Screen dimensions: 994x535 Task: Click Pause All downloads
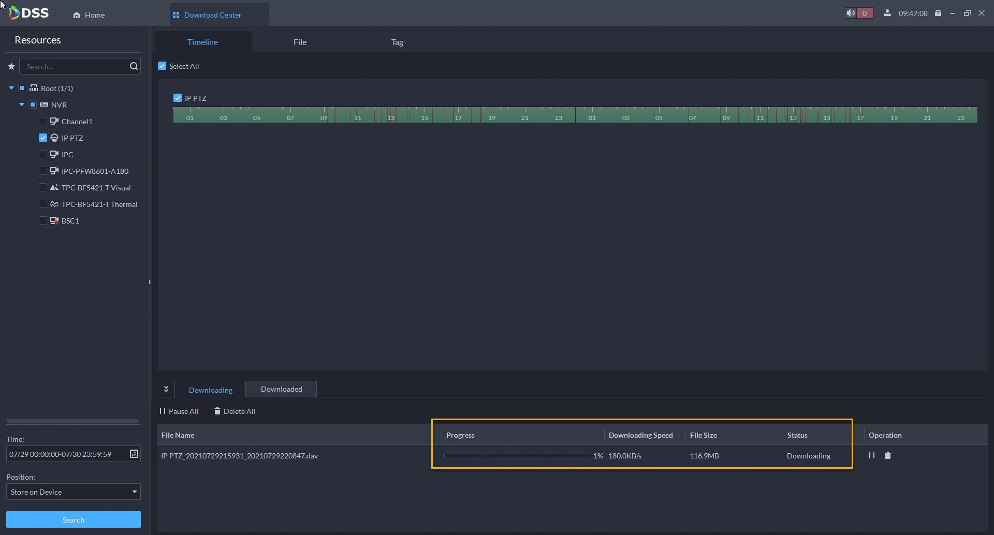tap(179, 411)
